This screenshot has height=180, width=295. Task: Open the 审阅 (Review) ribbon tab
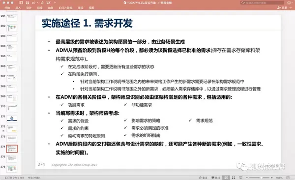pos(81,8)
